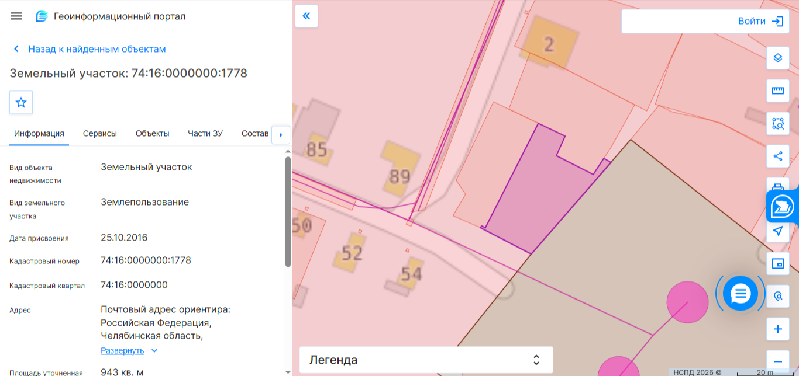Select cadastral number 74:16:0000000:1778 value
The image size is (799, 376).
(x=146, y=260)
